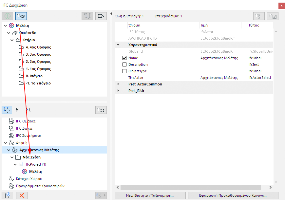The height and width of the screenshot is (200, 285).
Task: Select IFC Ζώνες in the tree
Action: coord(24,128)
